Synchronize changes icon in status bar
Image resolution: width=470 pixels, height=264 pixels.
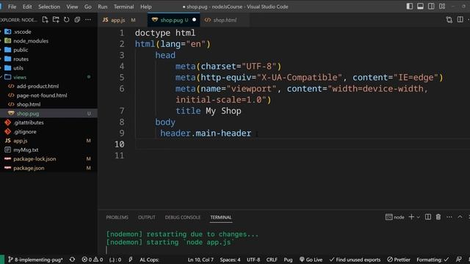(72, 260)
